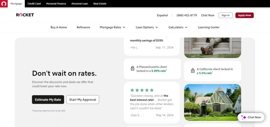Click Start My Approval button
The width and height of the screenshot is (270, 127).
click(x=83, y=99)
